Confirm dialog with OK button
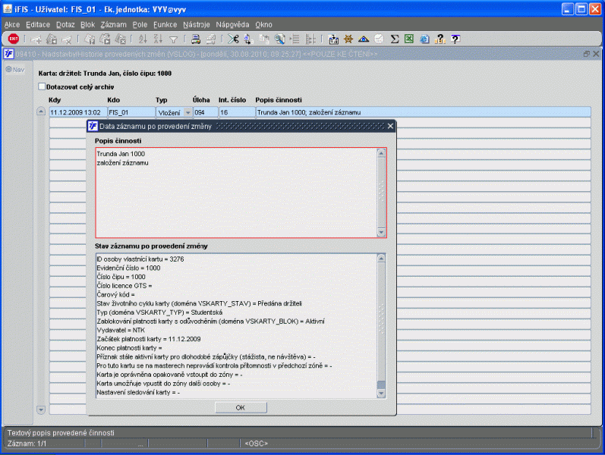Screen dimensions: 605x455 click(241, 407)
